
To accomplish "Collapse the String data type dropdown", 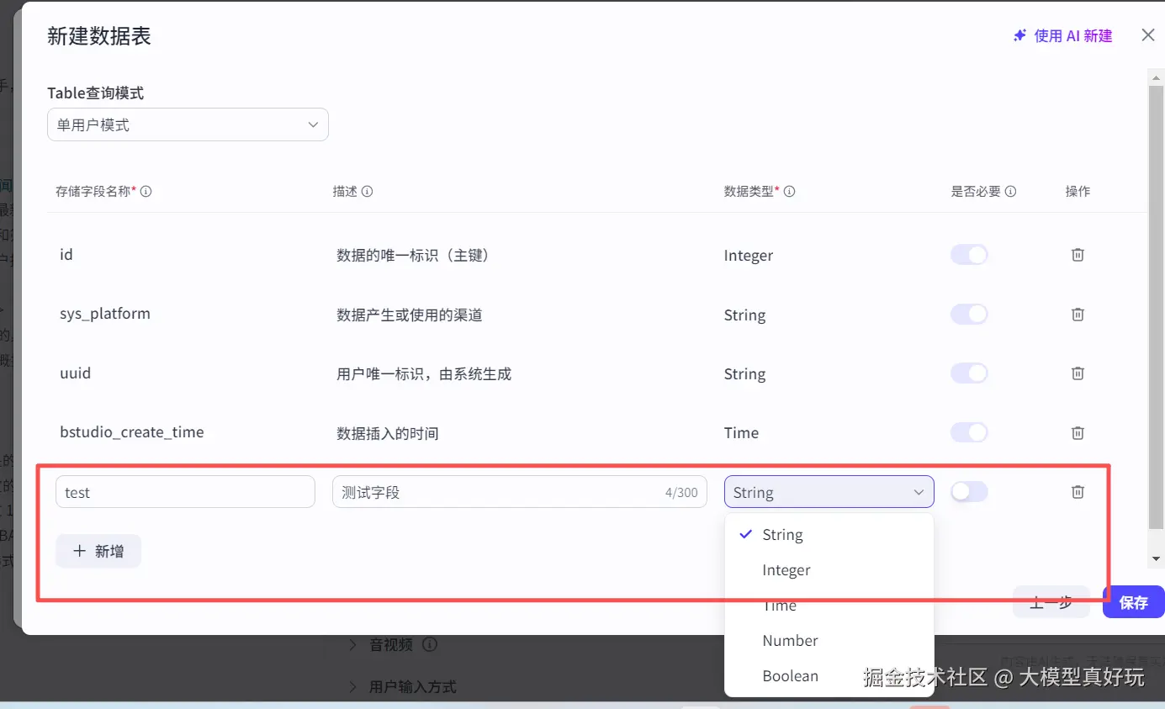I will [x=829, y=492].
